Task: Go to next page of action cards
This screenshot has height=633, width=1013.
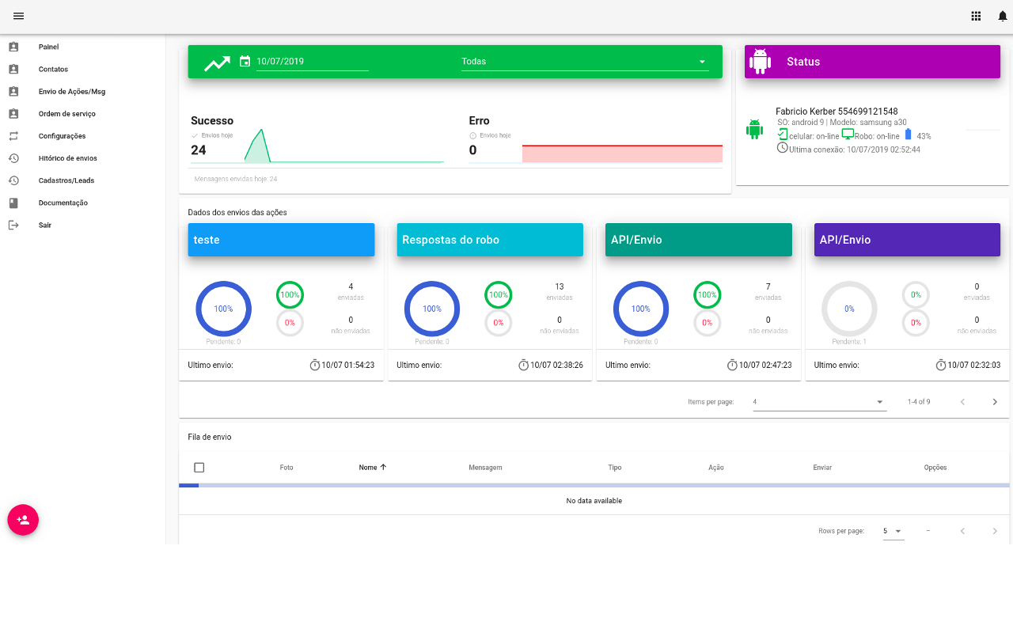Action: 995,402
